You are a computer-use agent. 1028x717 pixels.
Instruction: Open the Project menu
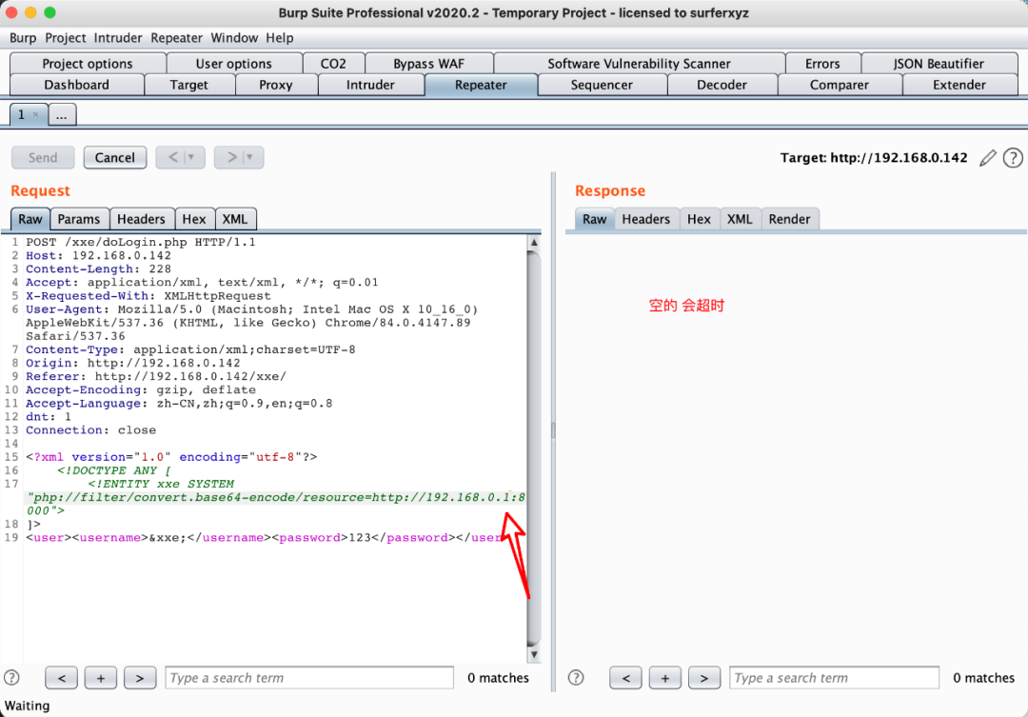[x=65, y=38]
